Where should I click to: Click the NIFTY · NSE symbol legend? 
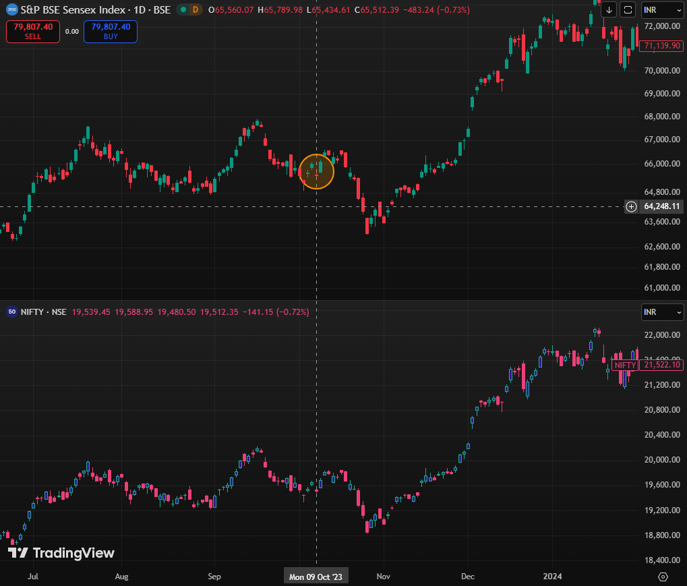(44, 312)
